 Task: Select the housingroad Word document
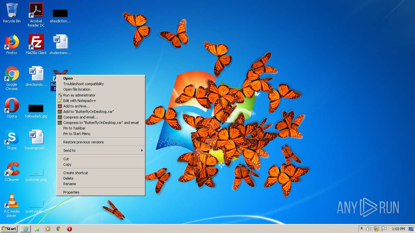[36, 140]
